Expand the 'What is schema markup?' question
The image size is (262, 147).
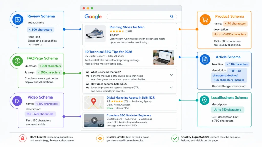(x=171, y=75)
